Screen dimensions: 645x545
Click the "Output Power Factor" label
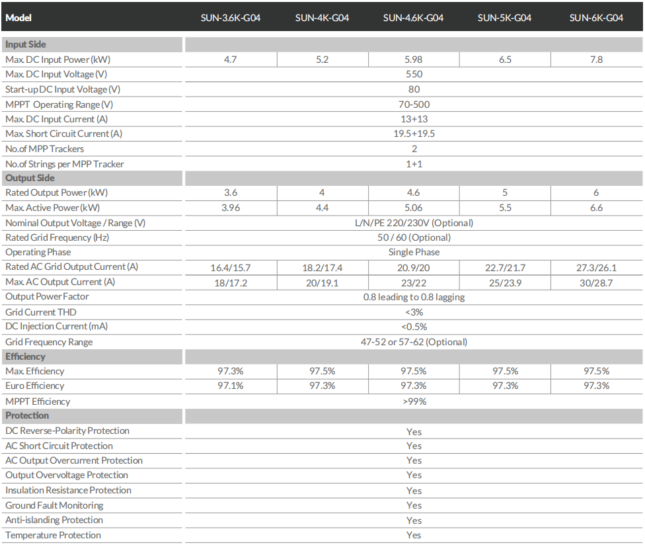coord(47,296)
